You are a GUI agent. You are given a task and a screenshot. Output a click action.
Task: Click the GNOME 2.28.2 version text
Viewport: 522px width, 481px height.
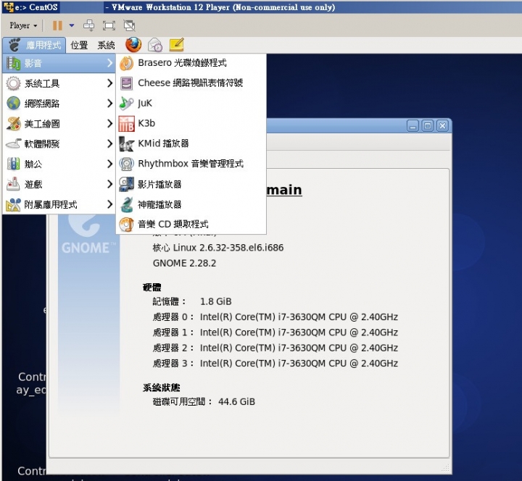(184, 263)
